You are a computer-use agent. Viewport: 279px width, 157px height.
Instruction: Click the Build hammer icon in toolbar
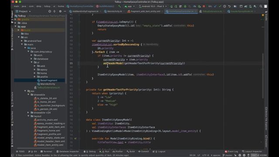[x=119, y=6]
